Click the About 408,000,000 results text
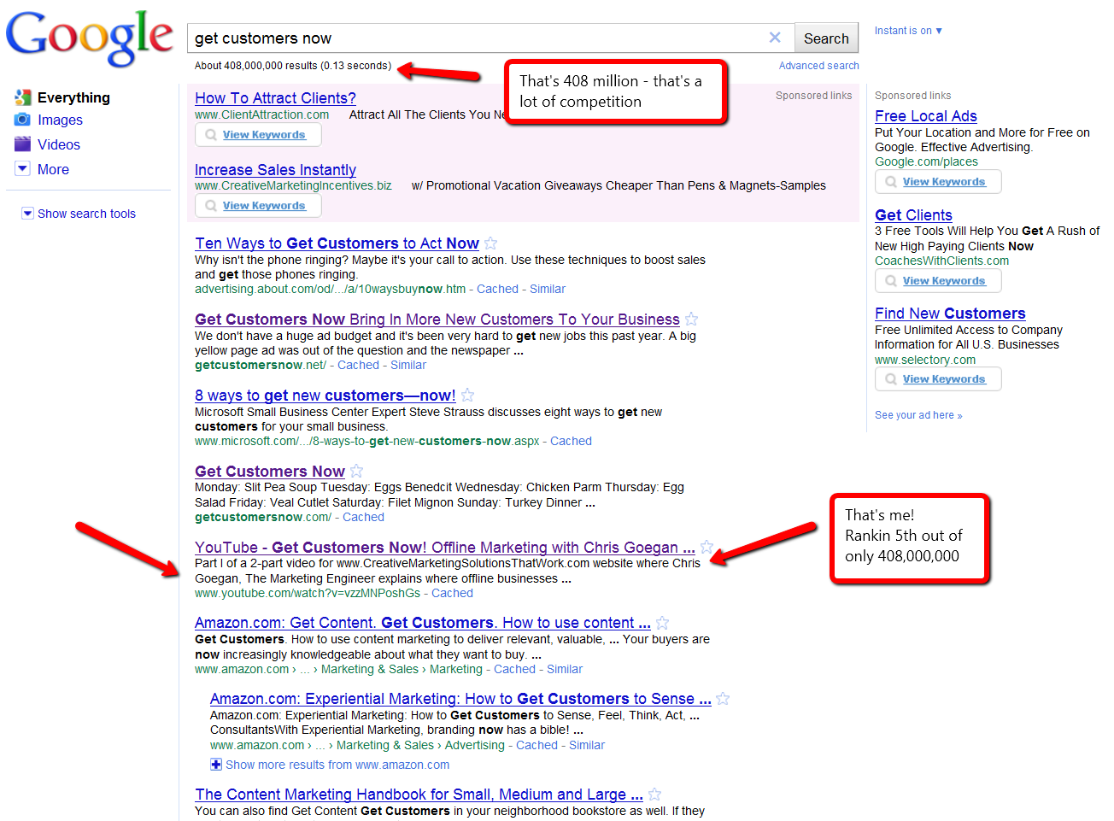1114x821 pixels. [293, 66]
